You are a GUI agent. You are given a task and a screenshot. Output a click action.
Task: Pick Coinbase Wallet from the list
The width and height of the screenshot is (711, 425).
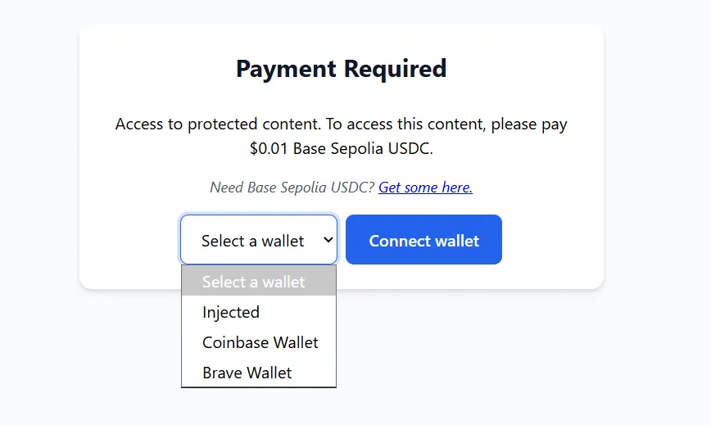[x=260, y=342]
